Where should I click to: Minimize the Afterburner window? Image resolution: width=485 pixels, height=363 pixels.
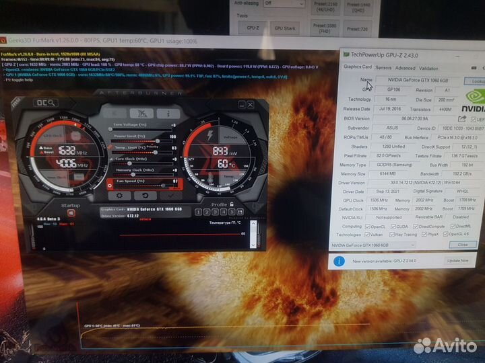[x=242, y=104]
